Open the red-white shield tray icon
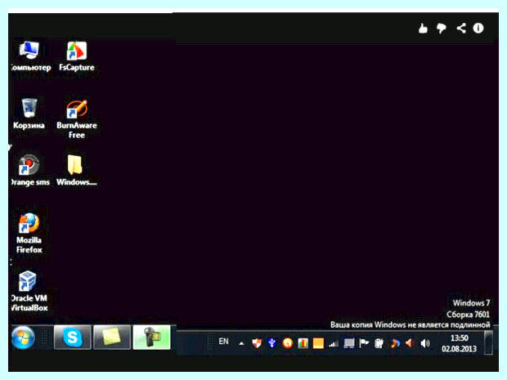 click(x=257, y=343)
